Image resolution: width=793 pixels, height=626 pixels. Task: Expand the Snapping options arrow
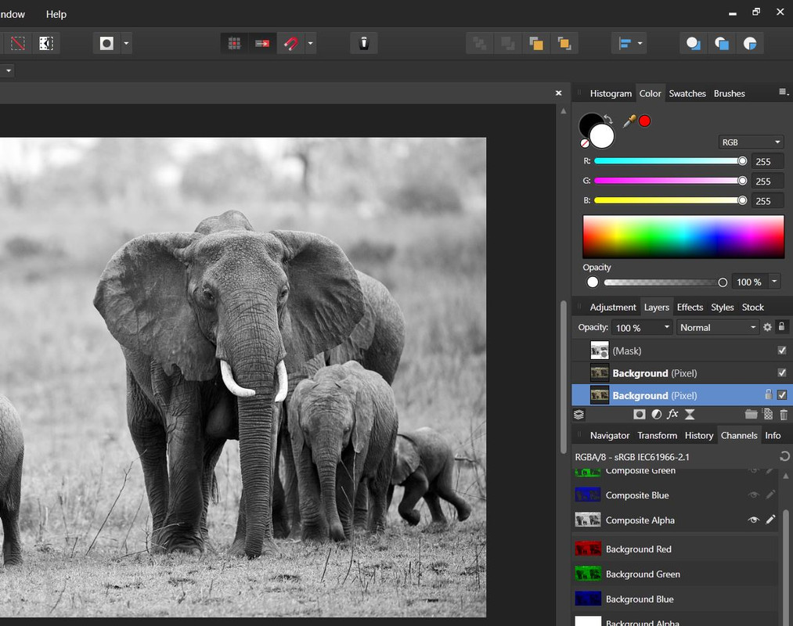click(311, 44)
